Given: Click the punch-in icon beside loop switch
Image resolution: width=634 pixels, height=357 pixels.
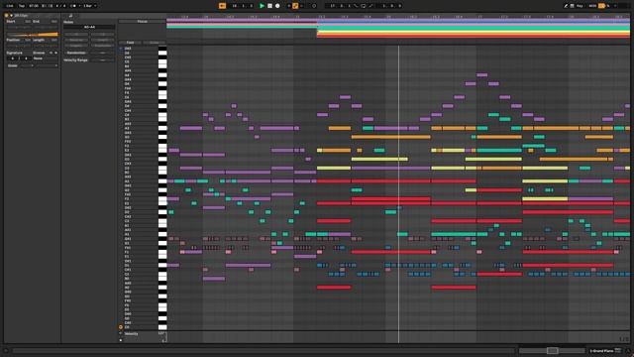Looking at the screenshot, I should [356, 6].
